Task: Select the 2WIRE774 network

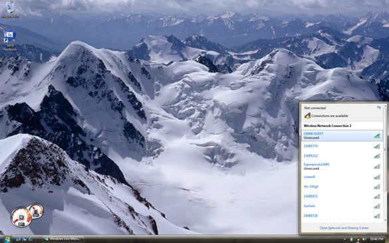Action: pyautogui.click(x=342, y=146)
